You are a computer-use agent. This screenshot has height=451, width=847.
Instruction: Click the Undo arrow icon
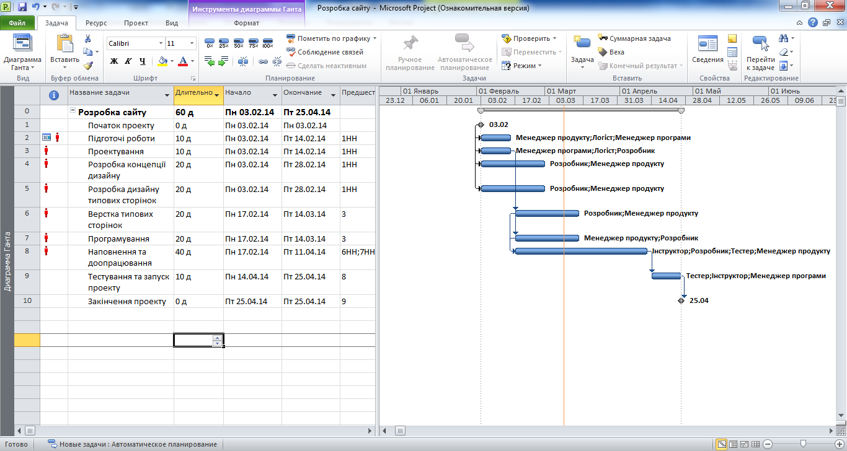(x=36, y=7)
